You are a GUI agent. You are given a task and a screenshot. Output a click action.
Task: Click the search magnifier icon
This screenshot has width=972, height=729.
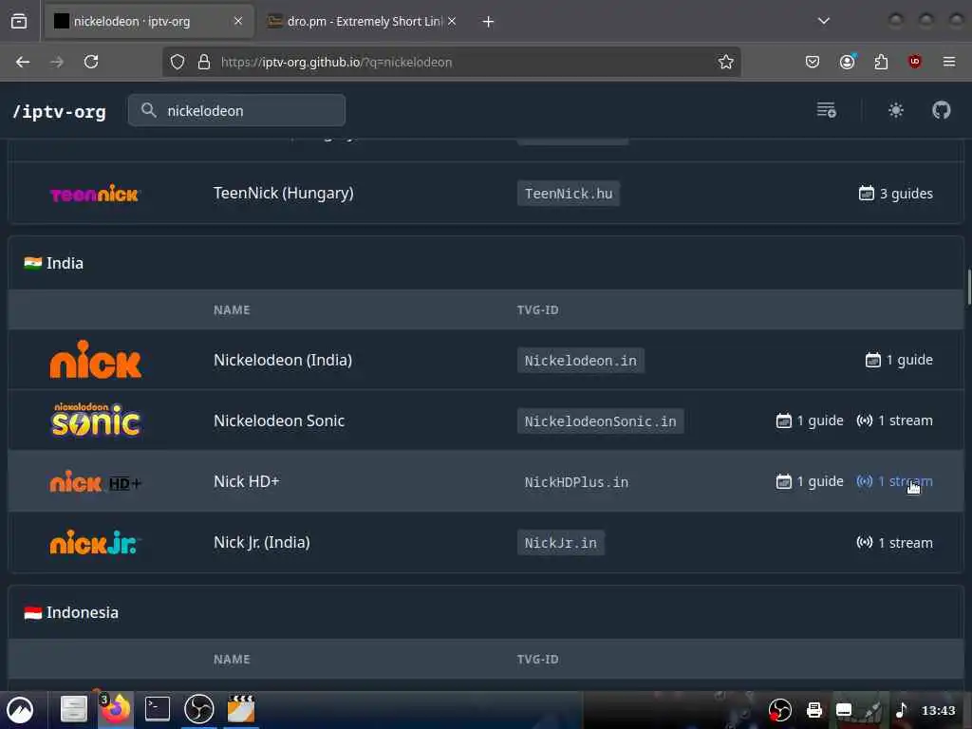148,110
